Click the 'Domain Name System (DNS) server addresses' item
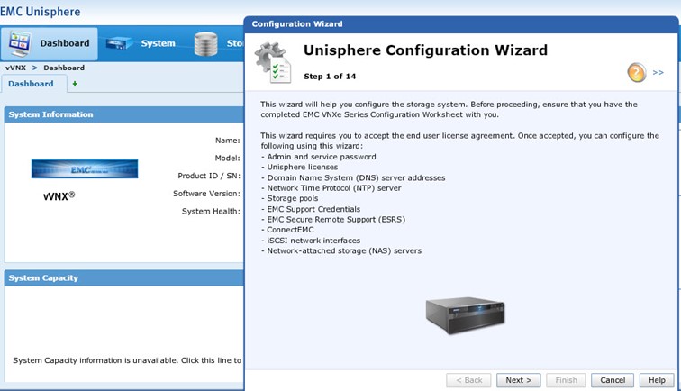 pos(353,177)
